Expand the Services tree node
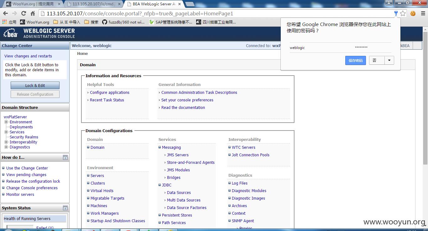The width and height of the screenshot is (428, 231). [x=6, y=132]
